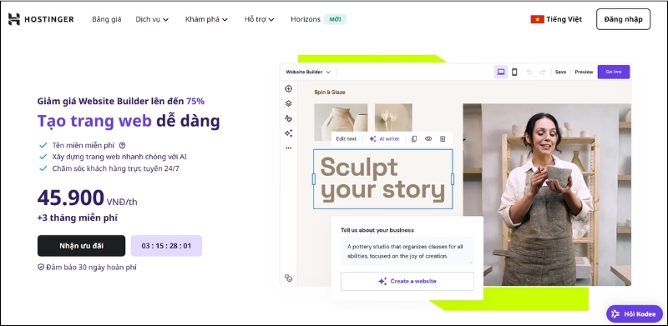Click the duplicate icon in text toolbar
668x326 pixels.
(413, 138)
